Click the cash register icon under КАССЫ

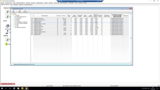click(x=7, y=26)
